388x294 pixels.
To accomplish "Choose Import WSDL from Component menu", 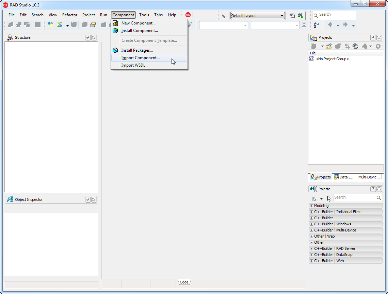I will 149,65.
